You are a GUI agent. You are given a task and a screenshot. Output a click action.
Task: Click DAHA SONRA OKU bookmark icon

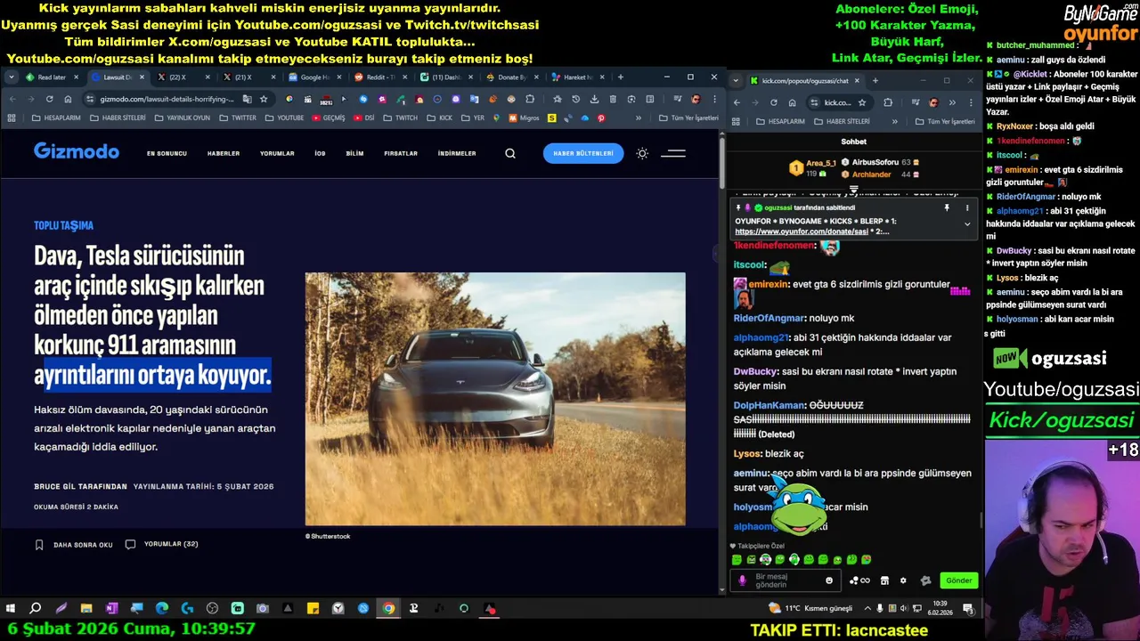pos(39,544)
